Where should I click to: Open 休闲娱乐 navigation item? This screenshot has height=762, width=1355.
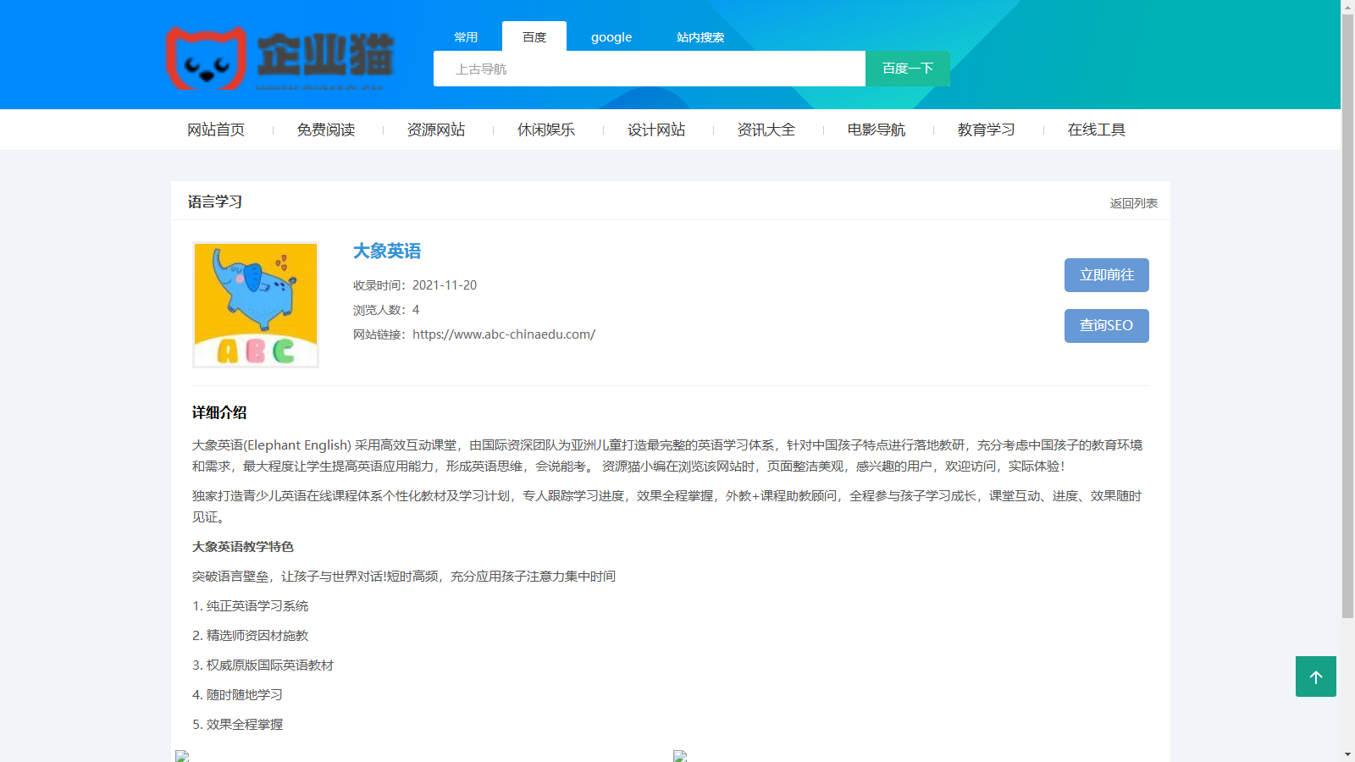click(546, 130)
